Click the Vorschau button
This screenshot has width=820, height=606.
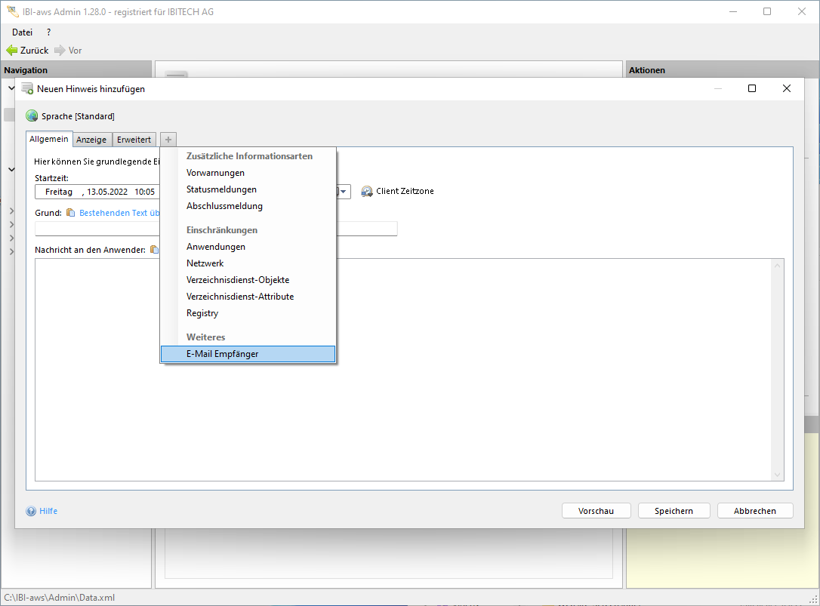[596, 511]
